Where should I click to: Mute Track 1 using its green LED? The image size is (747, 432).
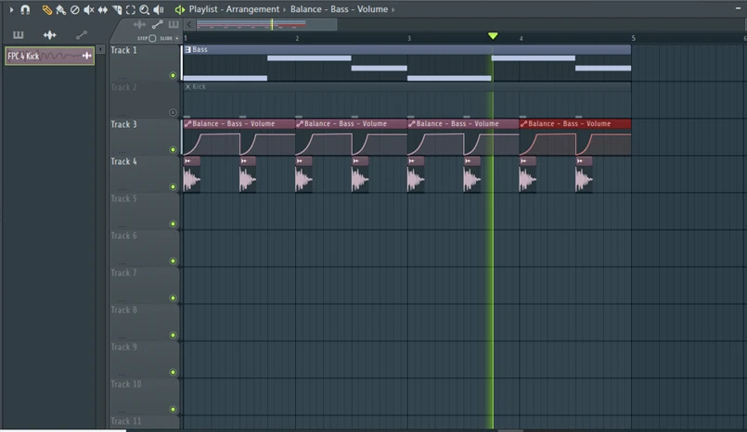(x=173, y=75)
